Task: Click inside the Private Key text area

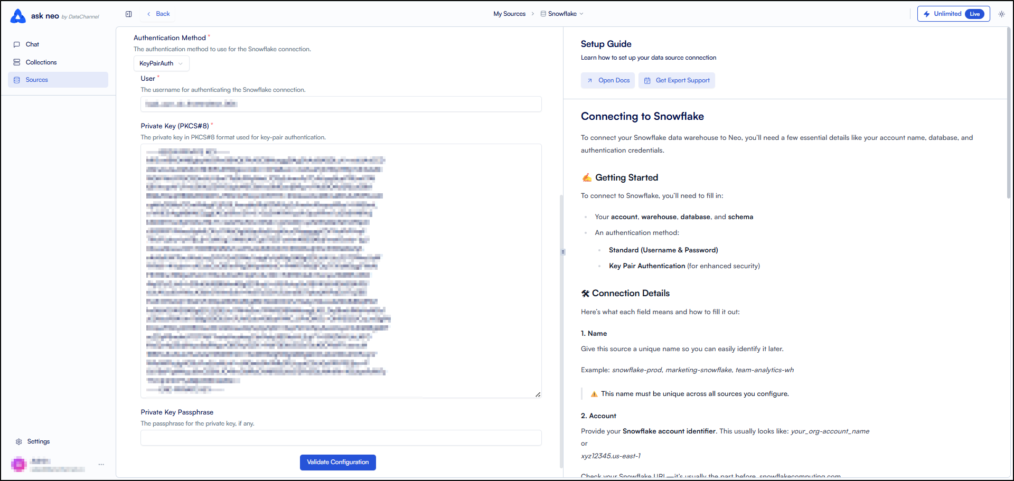Action: [x=341, y=271]
